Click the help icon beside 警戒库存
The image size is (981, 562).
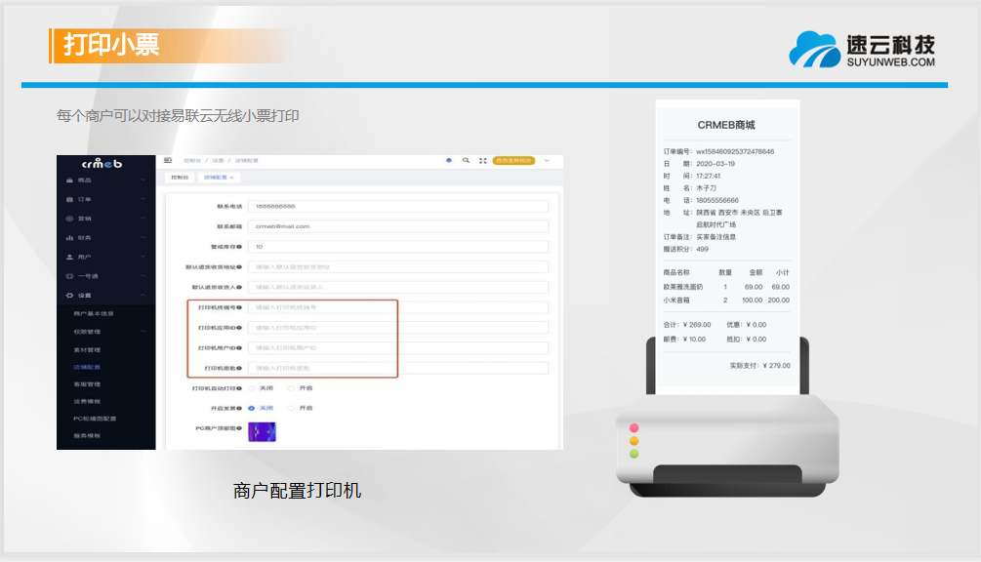point(240,247)
